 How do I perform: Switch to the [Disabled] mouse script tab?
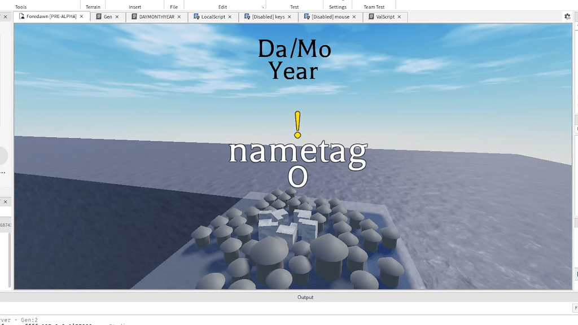[x=330, y=16]
